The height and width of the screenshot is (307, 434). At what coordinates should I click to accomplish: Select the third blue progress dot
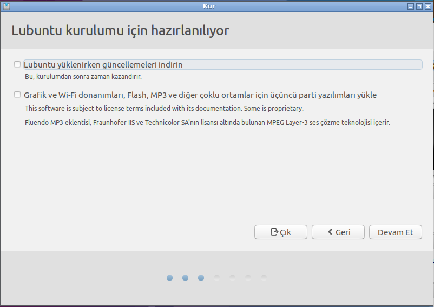click(201, 278)
